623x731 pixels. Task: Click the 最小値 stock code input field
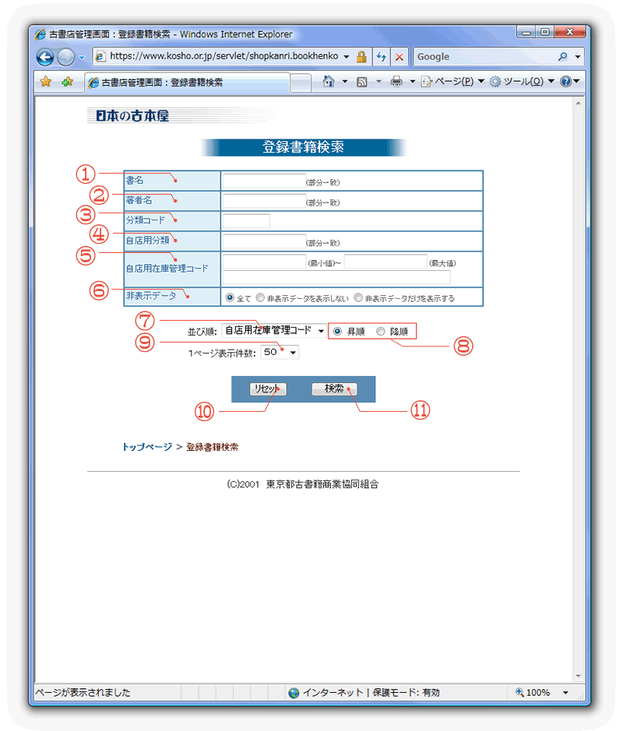point(264,262)
